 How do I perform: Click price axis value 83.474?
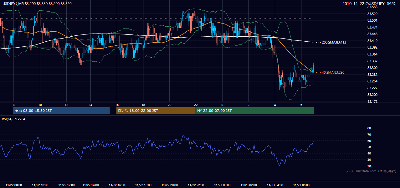(x=372, y=27)
